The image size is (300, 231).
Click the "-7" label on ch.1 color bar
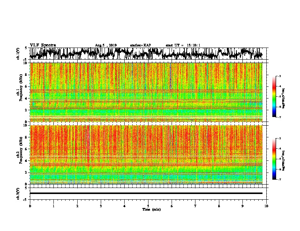click(x=280, y=117)
